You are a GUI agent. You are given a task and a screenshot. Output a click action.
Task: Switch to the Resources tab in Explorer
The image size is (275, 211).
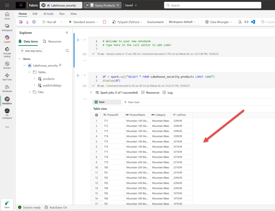coord(52,42)
